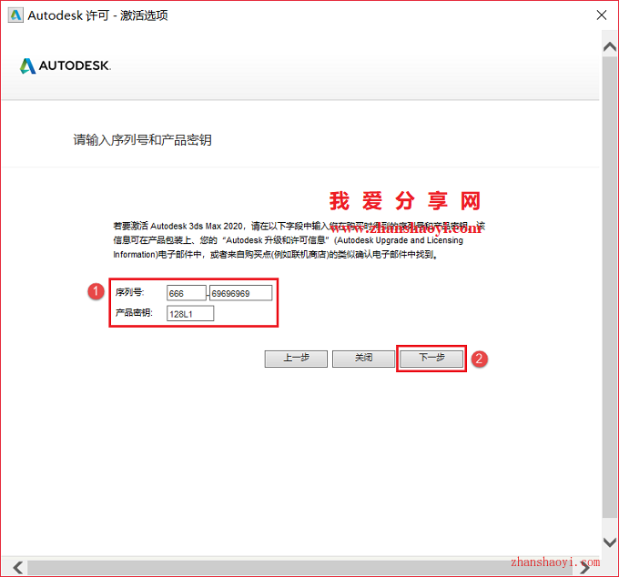Click the Autodesk icon in the title bar
619x577 pixels.
click(x=15, y=15)
